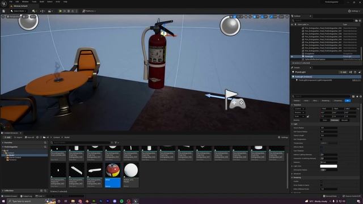Open the Edit menu
This screenshot has width=363, height=204.
17,2
